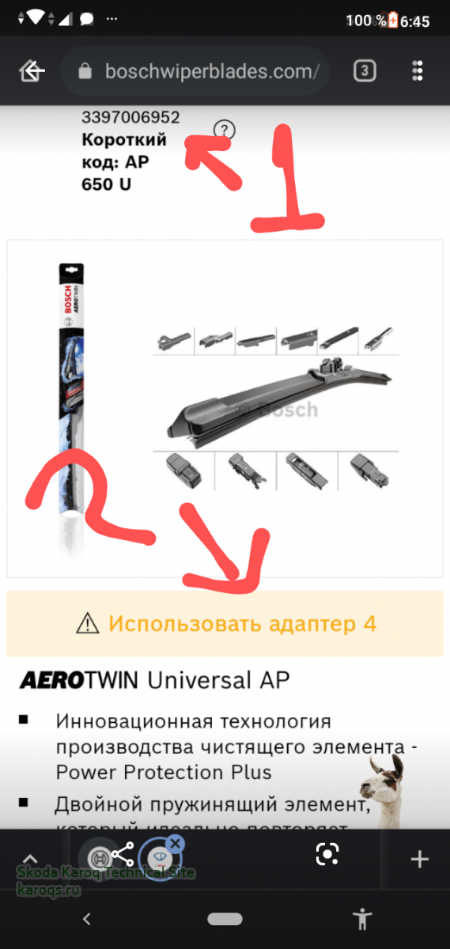Select the first top adapter thumbnail
This screenshot has height=949, width=450.
click(x=172, y=340)
